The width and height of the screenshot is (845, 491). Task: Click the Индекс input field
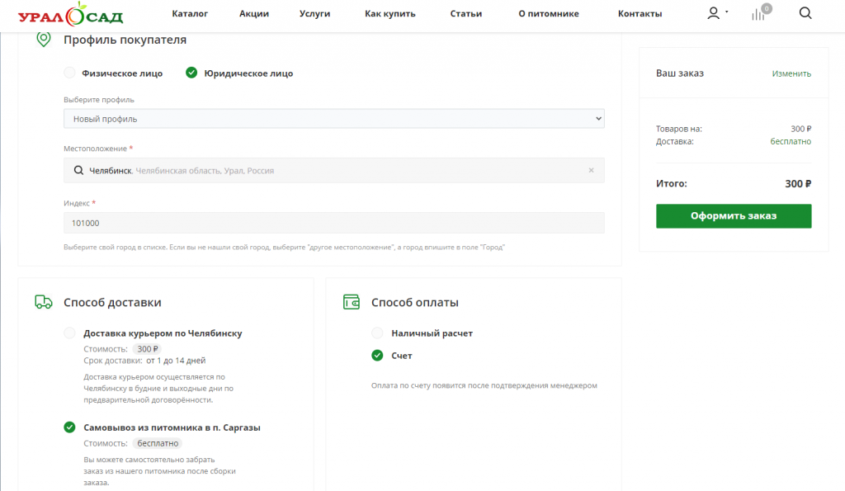tap(333, 223)
